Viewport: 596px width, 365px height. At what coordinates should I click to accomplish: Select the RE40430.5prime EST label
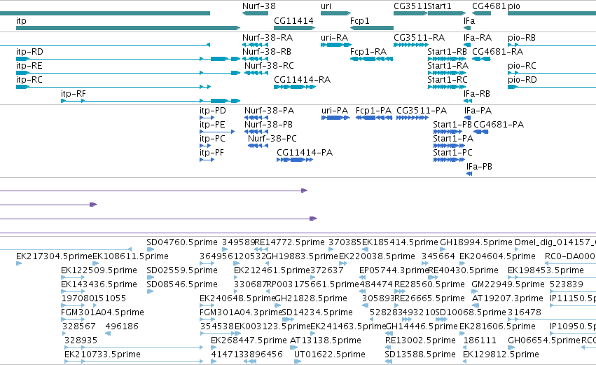[x=463, y=270]
